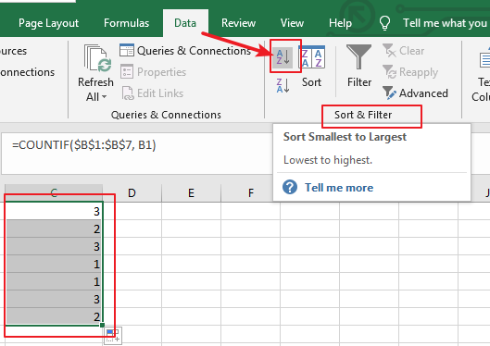Image resolution: width=490 pixels, height=346 pixels.
Task: Click the Tell me more link
Action: tap(339, 188)
